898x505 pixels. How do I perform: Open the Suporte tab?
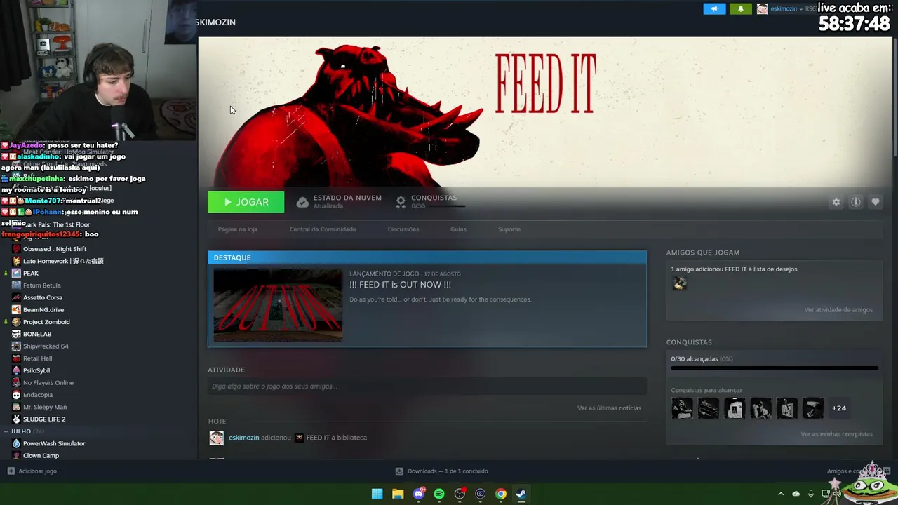(509, 229)
